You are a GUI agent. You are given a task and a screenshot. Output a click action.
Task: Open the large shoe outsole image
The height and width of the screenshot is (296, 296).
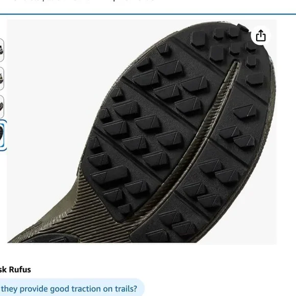142,132
